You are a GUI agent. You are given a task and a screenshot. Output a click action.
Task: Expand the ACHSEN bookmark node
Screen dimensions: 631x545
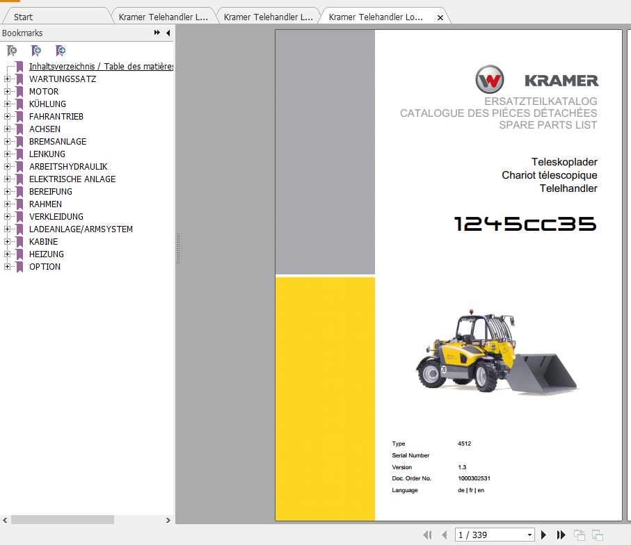pos(7,129)
